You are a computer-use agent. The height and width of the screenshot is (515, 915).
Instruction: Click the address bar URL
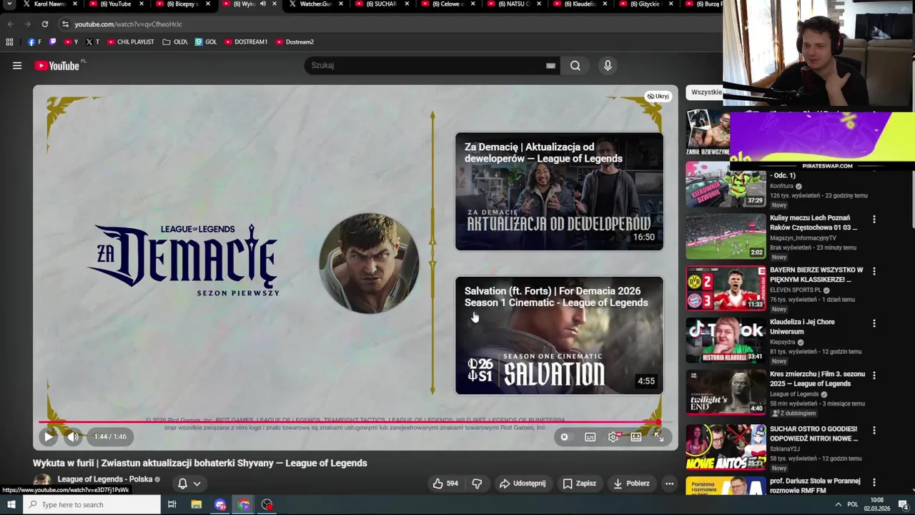[x=129, y=24]
